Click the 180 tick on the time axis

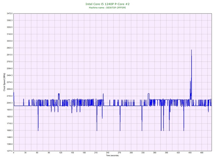point(84,153)
